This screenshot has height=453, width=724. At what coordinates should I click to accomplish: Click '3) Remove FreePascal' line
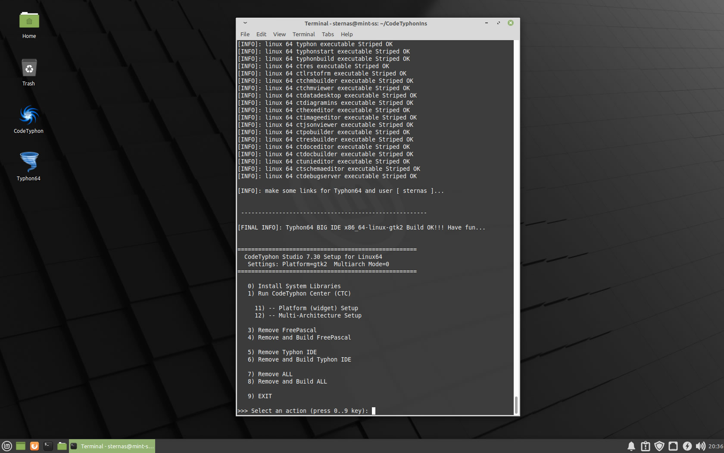click(x=282, y=330)
